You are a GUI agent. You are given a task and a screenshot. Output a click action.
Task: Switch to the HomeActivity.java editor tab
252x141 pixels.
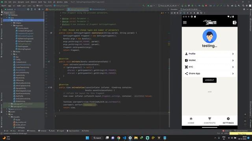pyautogui.click(x=98, y=9)
